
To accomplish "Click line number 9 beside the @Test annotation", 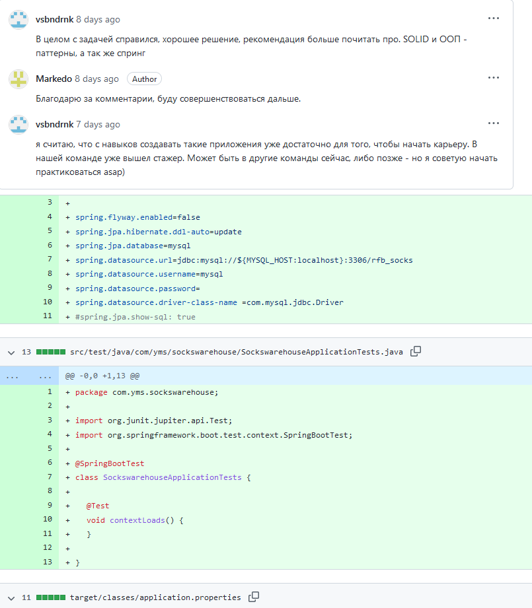I will click(x=49, y=506).
